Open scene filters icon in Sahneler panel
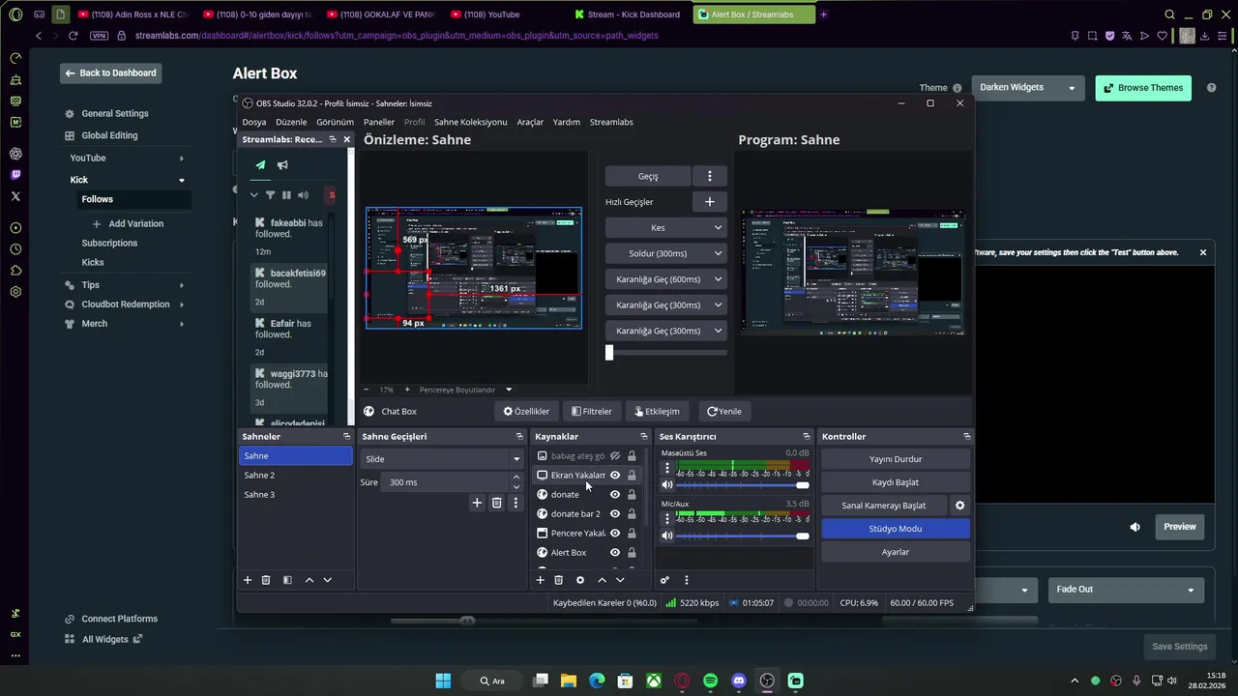 (x=287, y=580)
